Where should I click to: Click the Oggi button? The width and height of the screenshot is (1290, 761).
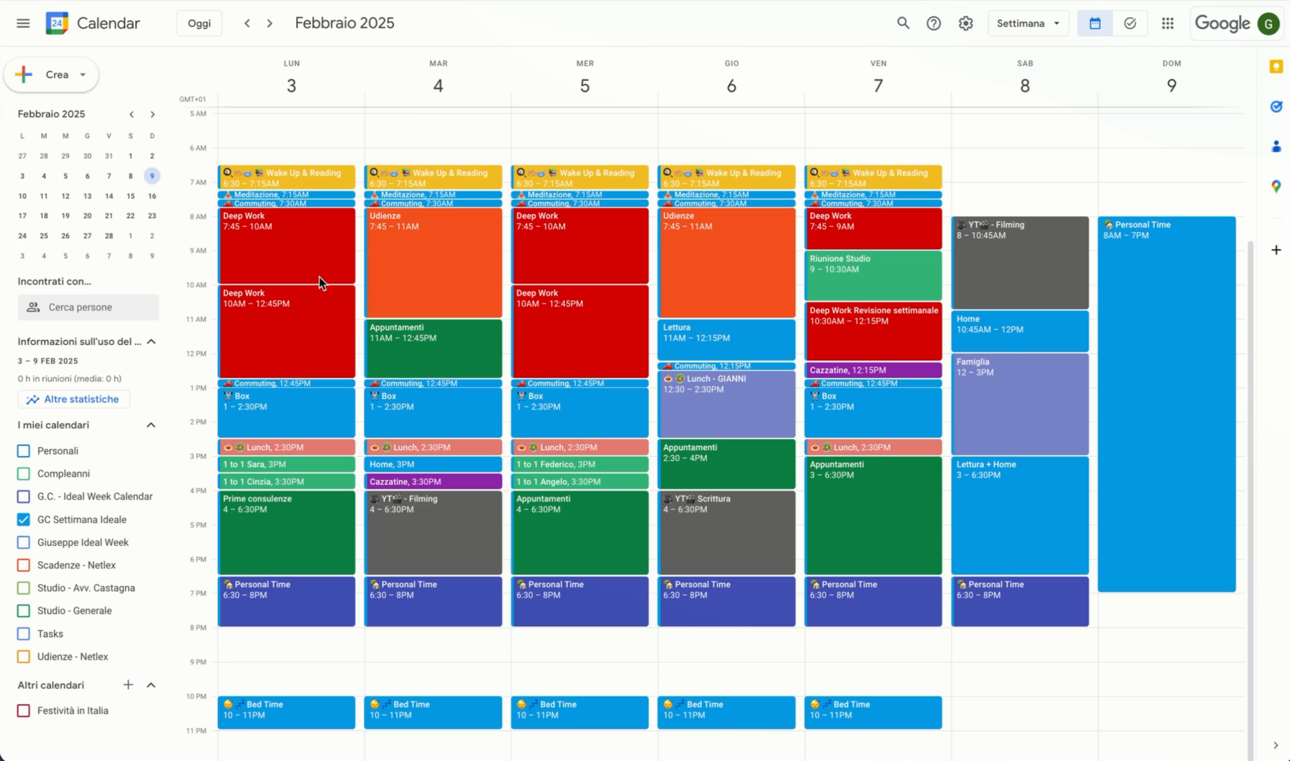(199, 23)
